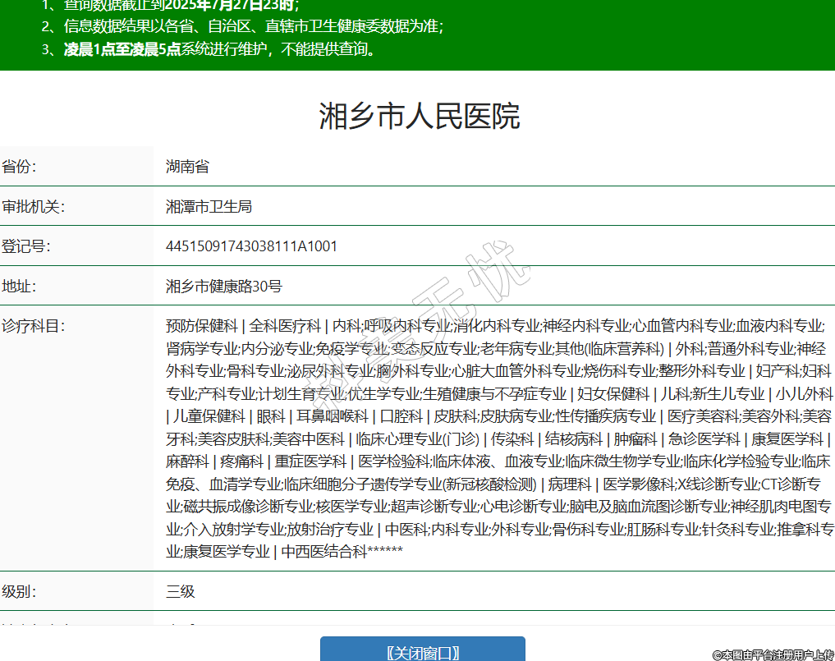Select the 级别 field label

[x=20, y=591]
